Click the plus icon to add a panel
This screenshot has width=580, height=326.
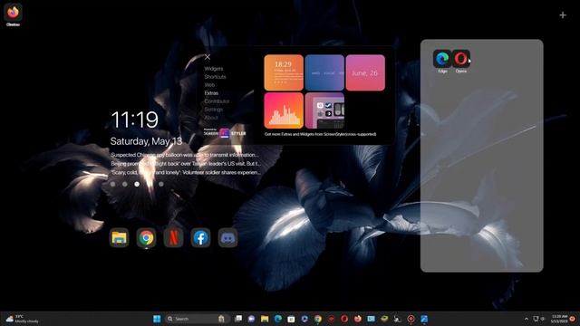tap(563, 15)
